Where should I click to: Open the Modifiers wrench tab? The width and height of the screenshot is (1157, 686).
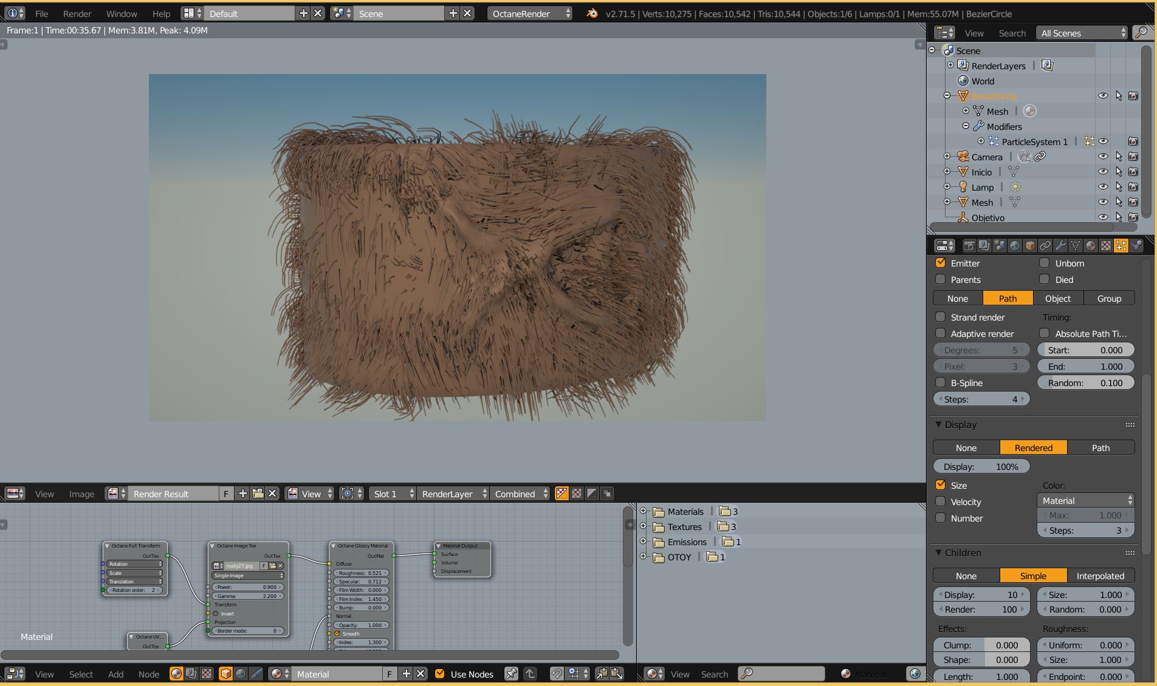(1060, 246)
